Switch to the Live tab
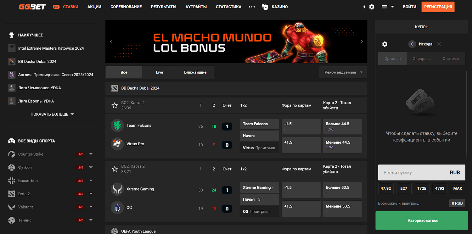 [x=160, y=72]
